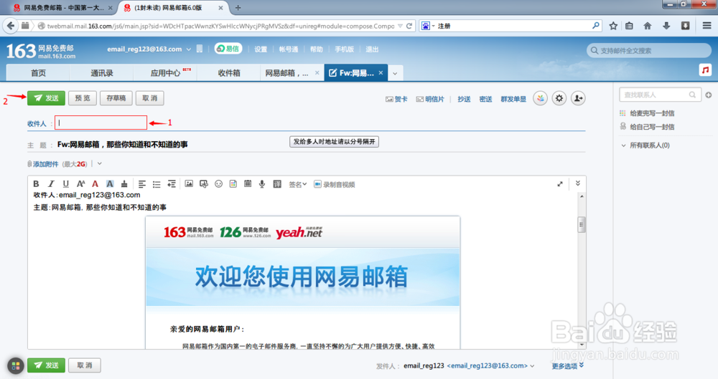The image size is (718, 379).
Task: Open the attachment options dropdown arrow
Action: (x=99, y=163)
